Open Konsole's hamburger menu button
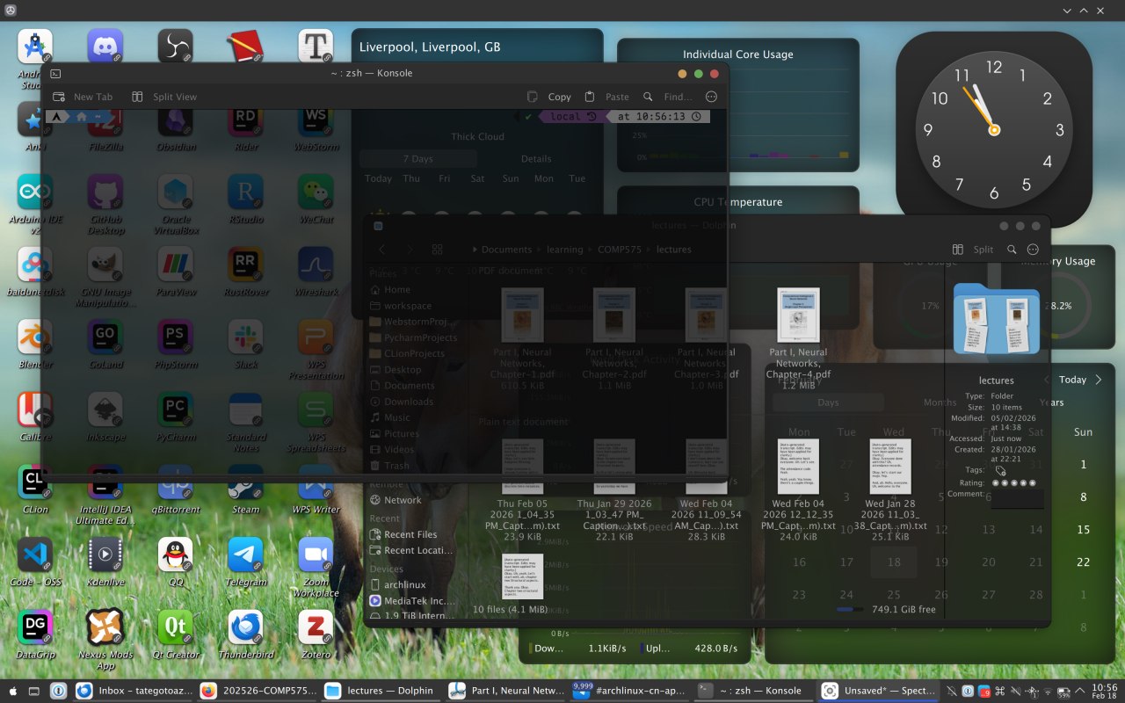 tap(712, 97)
